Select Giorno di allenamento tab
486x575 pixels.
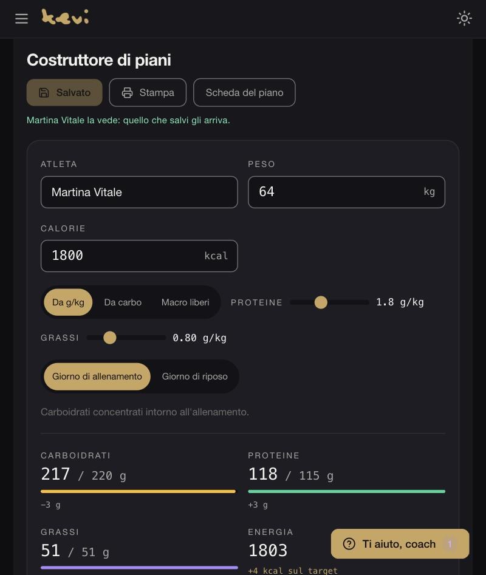[x=97, y=376]
